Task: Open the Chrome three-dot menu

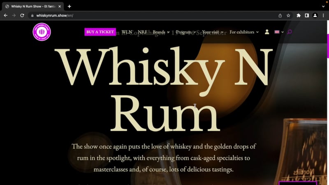Action: click(323, 16)
